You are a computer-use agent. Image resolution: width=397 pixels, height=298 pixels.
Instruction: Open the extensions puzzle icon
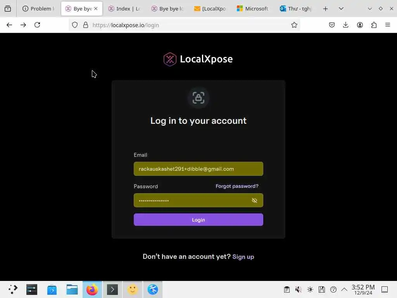pyautogui.click(x=374, y=25)
